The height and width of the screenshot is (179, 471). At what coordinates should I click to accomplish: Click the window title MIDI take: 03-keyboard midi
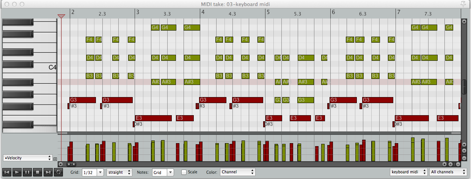coord(235,4)
